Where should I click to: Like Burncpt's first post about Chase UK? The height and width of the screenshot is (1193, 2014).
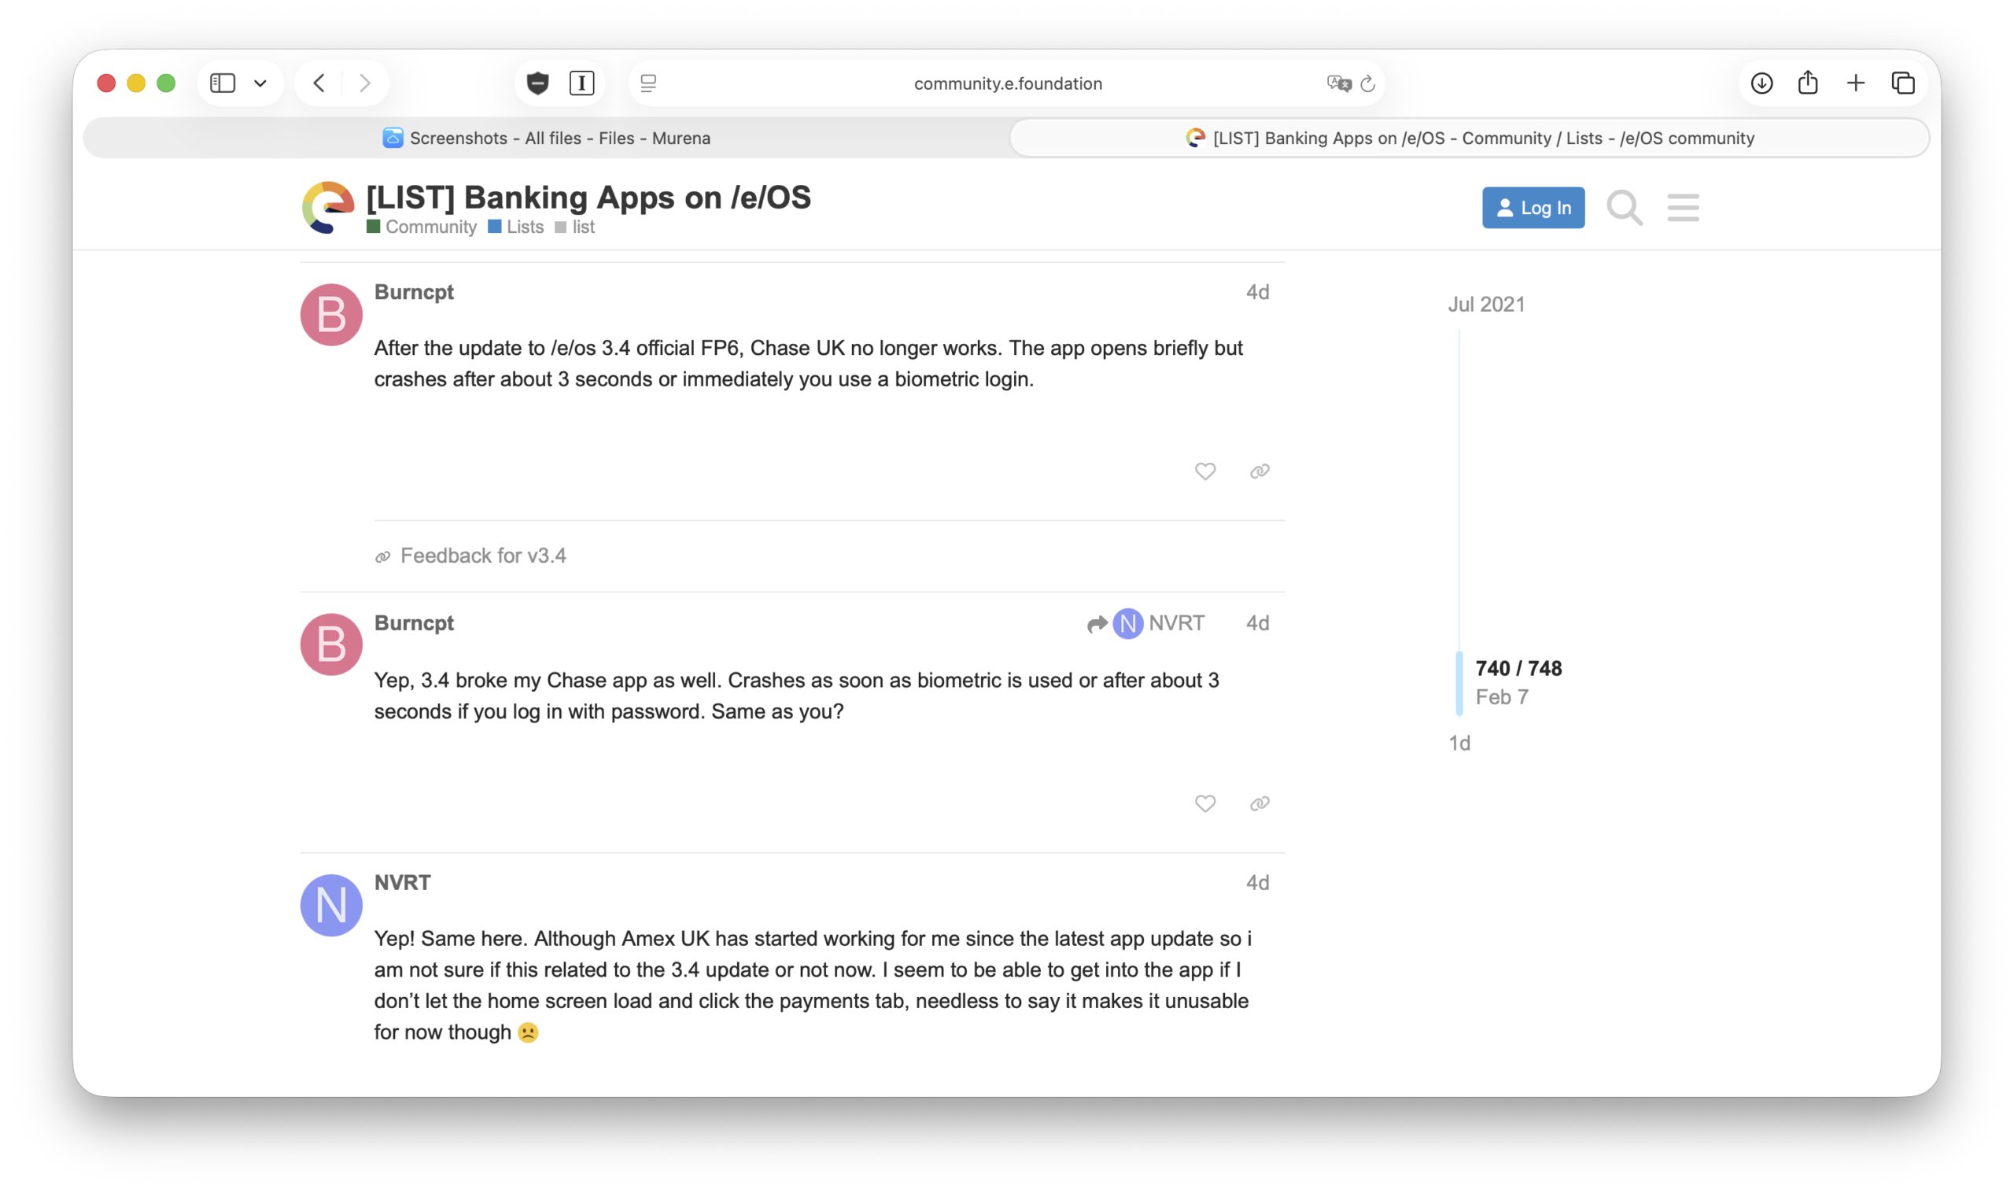coord(1204,471)
